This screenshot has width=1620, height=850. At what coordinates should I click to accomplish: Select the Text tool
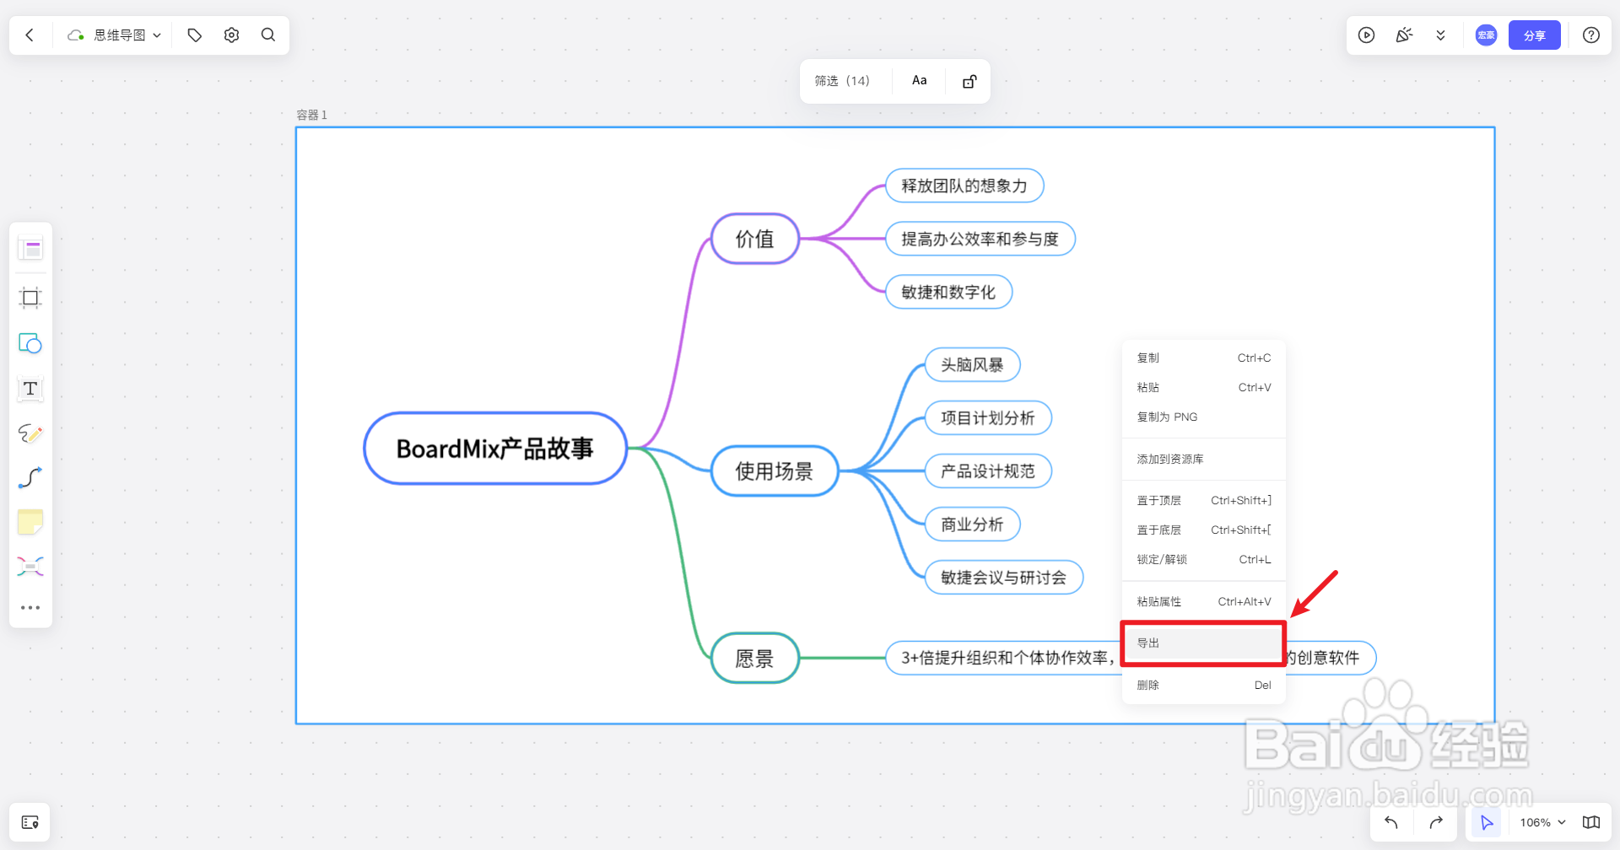pos(30,389)
